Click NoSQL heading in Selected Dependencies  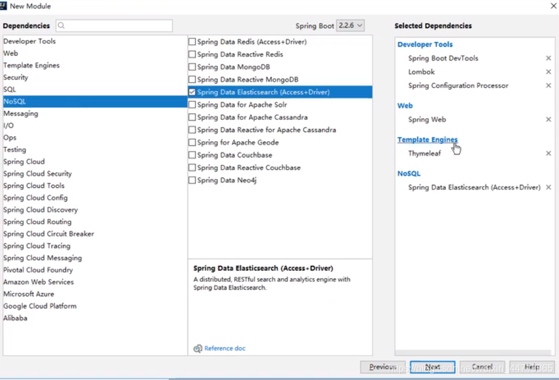point(409,173)
